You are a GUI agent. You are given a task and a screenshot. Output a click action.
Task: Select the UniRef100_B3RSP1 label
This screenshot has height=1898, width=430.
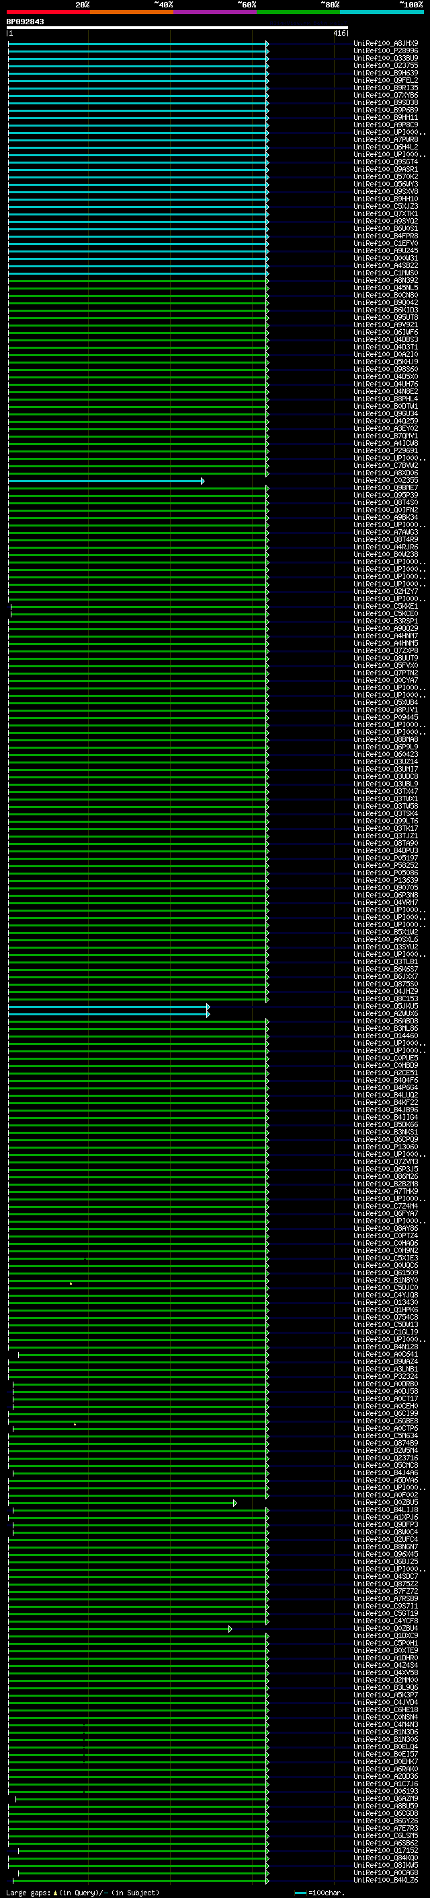tap(386, 621)
